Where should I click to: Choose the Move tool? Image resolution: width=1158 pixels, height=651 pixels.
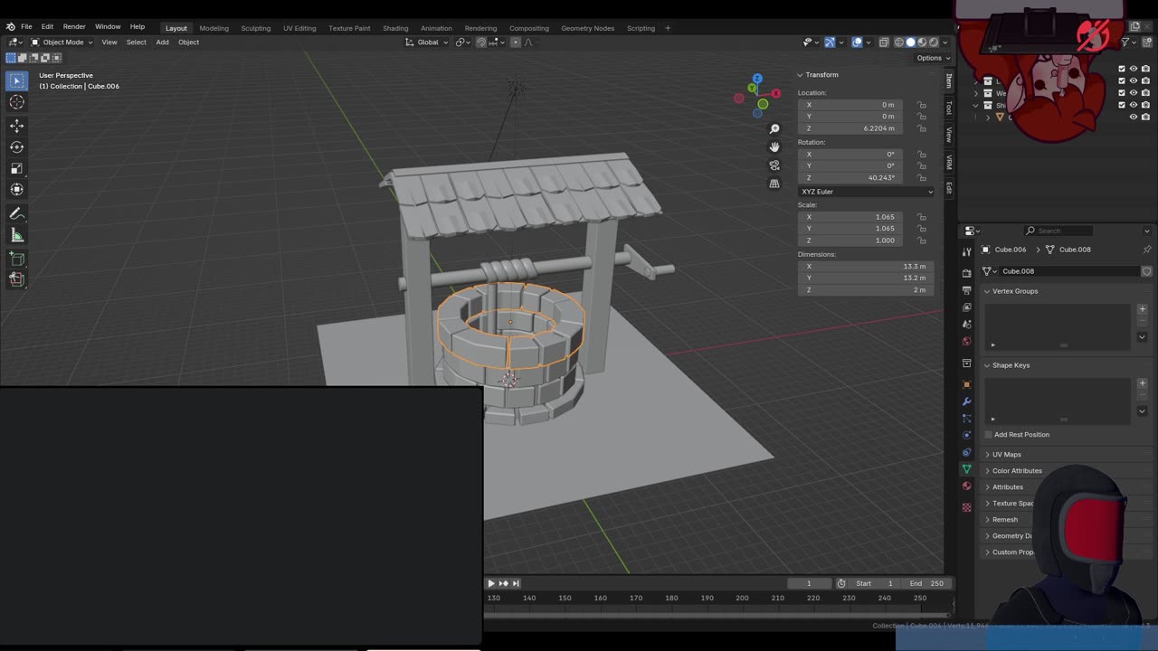click(16, 126)
